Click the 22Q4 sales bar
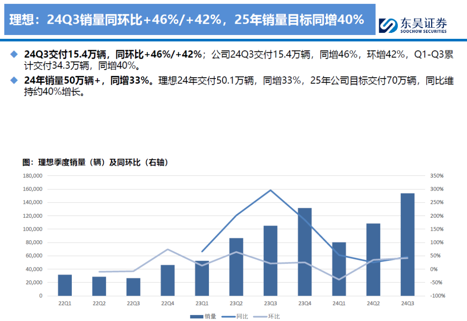This screenshot has width=467, height=321. pos(168,280)
